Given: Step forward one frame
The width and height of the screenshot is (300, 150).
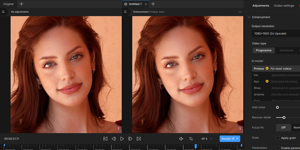Looking at the screenshot, I should tap(130, 139).
